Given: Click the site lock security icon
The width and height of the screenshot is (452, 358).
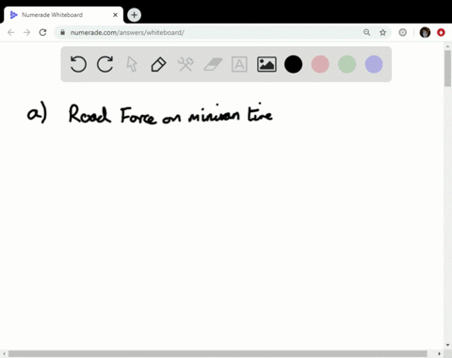Looking at the screenshot, I should [62, 32].
